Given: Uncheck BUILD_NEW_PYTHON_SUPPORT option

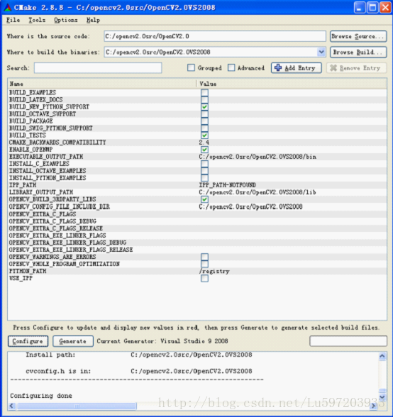Looking at the screenshot, I should click(204, 107).
